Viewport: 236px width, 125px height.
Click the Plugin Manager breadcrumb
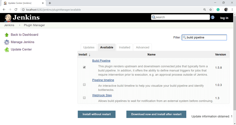34,25
